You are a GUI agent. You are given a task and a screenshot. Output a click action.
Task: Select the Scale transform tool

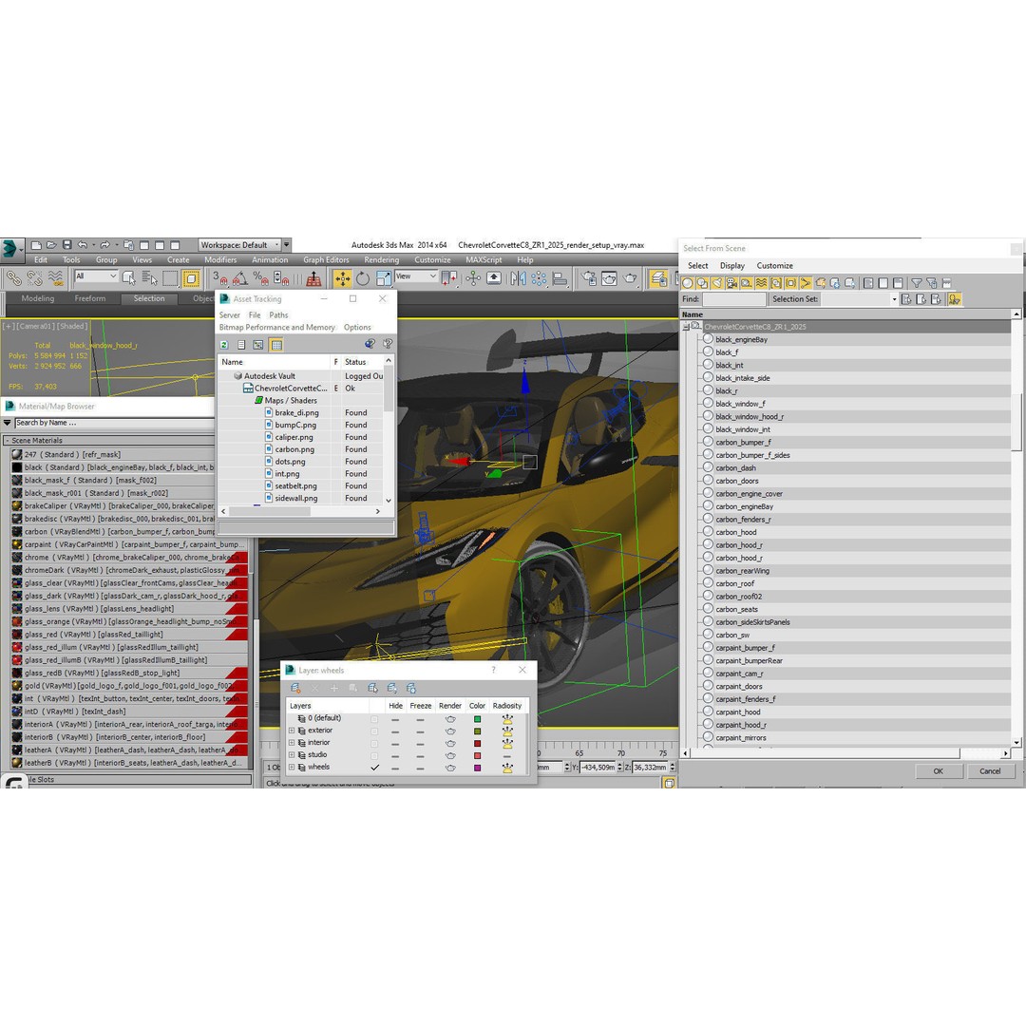[x=384, y=278]
